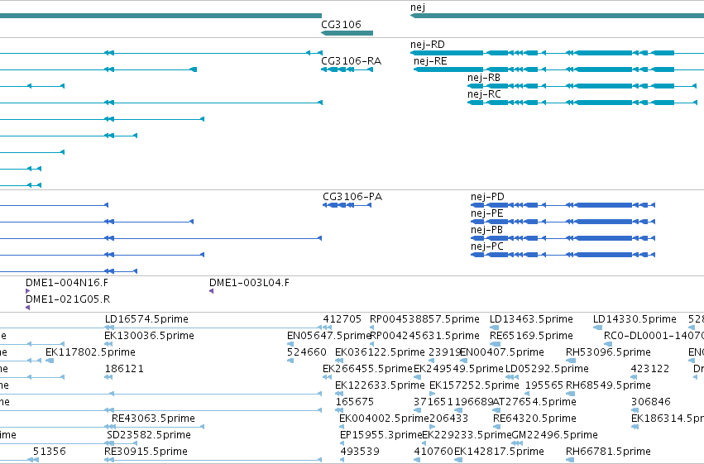
Task: Choose the nej-RC transcript model
Action: (x=582, y=103)
